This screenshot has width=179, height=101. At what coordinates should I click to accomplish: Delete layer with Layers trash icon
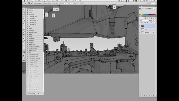(154, 96)
